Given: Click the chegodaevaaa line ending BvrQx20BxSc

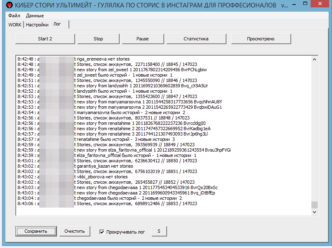Looking at the screenshot, I should coord(118,187).
